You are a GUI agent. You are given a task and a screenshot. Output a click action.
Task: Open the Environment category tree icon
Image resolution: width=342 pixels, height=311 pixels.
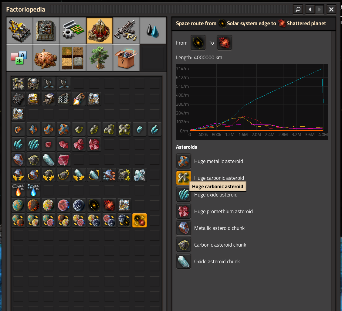[100, 57]
